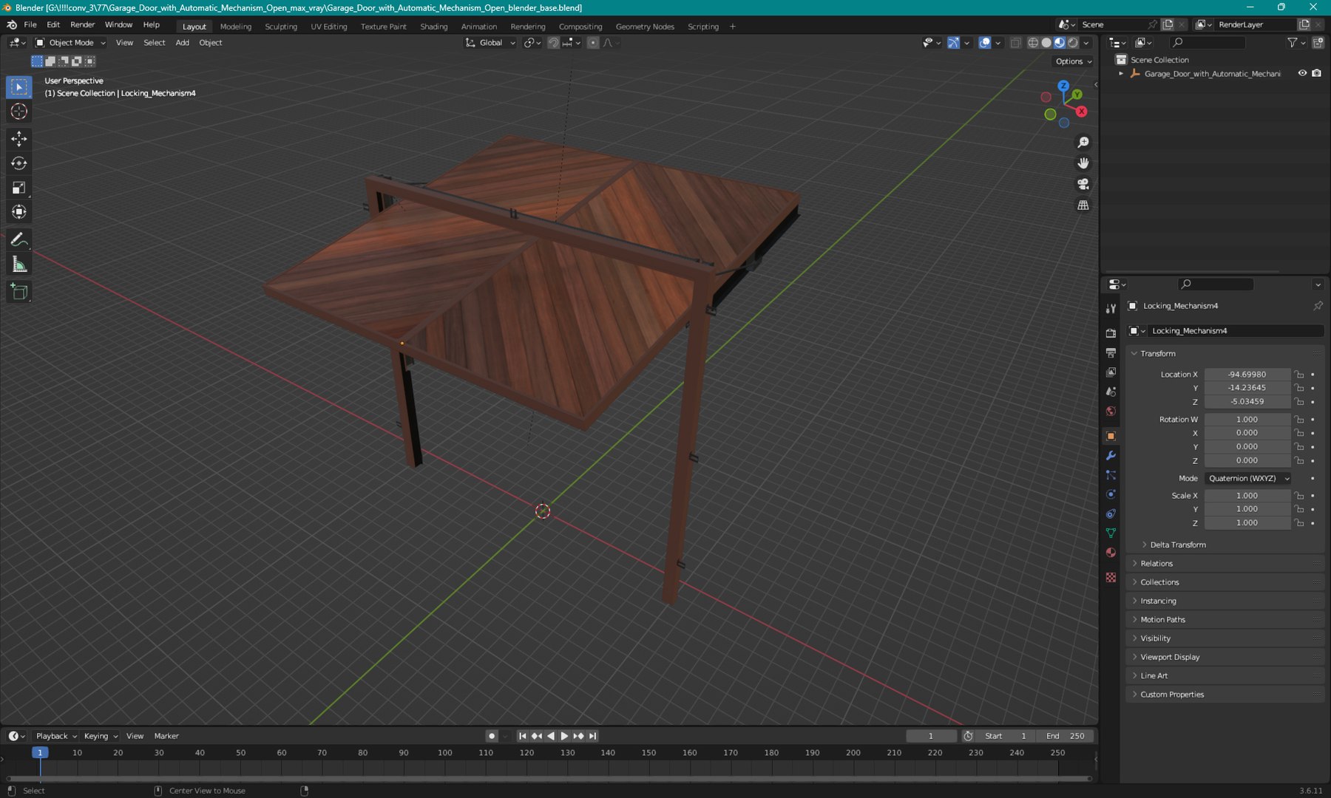
Task: Toggle the snapping magnet
Action: click(553, 43)
